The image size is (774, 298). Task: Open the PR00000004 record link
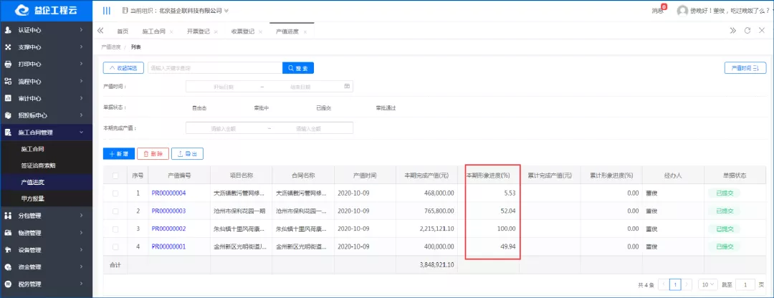coord(168,193)
